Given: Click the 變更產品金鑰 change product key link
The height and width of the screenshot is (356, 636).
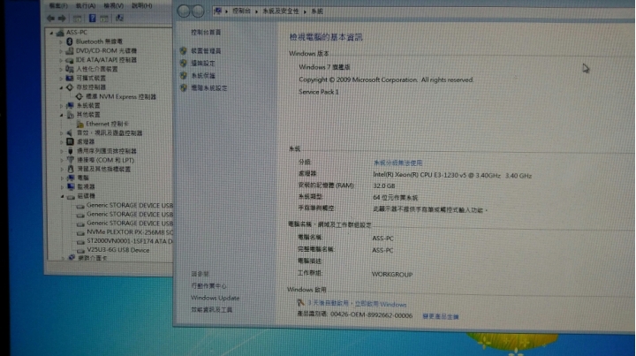Looking at the screenshot, I should click(x=441, y=316).
